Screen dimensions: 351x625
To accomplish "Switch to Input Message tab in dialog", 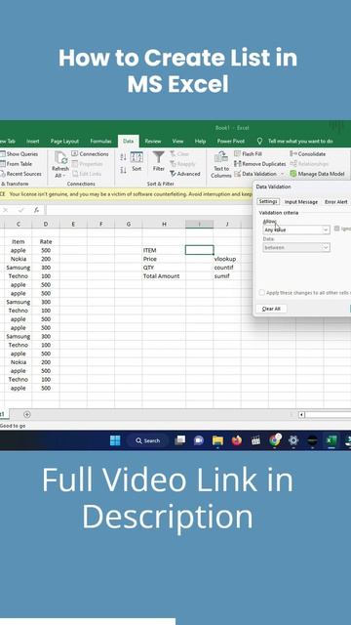I will point(301,202).
